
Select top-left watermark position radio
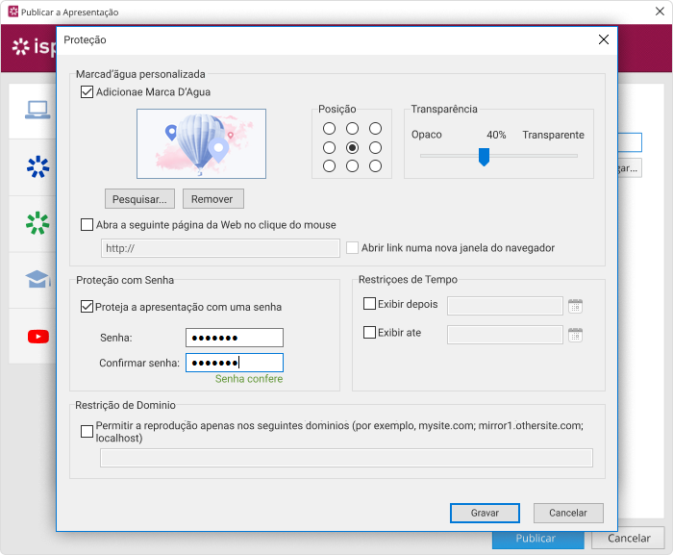(329, 128)
